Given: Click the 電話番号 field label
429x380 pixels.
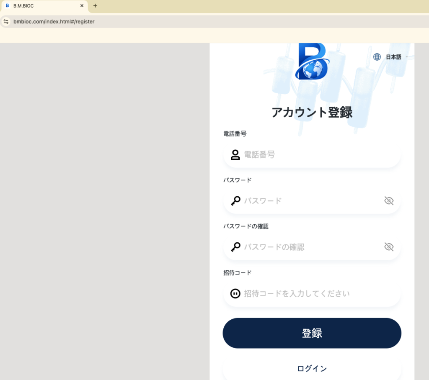Looking at the screenshot, I should (x=235, y=134).
